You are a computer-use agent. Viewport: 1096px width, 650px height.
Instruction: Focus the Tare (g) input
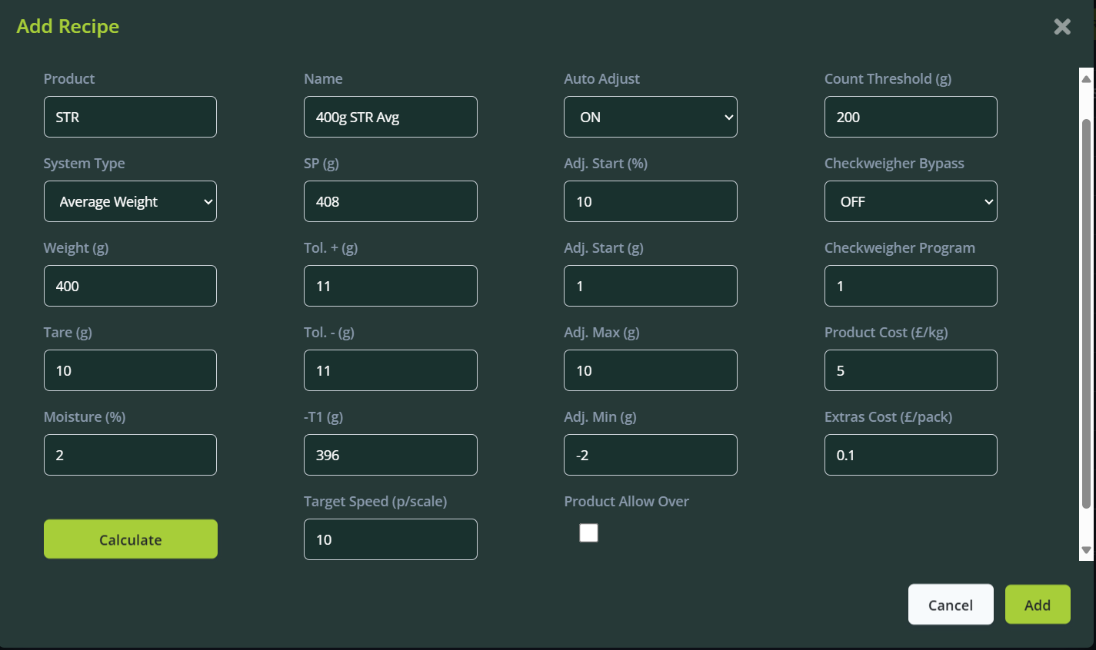point(130,370)
